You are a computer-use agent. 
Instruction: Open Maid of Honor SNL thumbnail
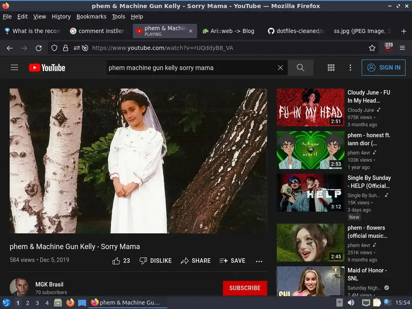point(310,281)
